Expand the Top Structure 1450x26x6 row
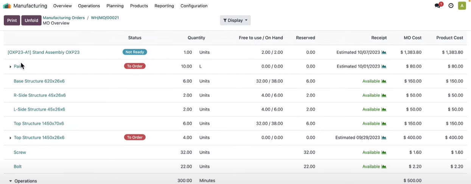The width and height of the screenshot is (471, 184). click(x=10, y=138)
